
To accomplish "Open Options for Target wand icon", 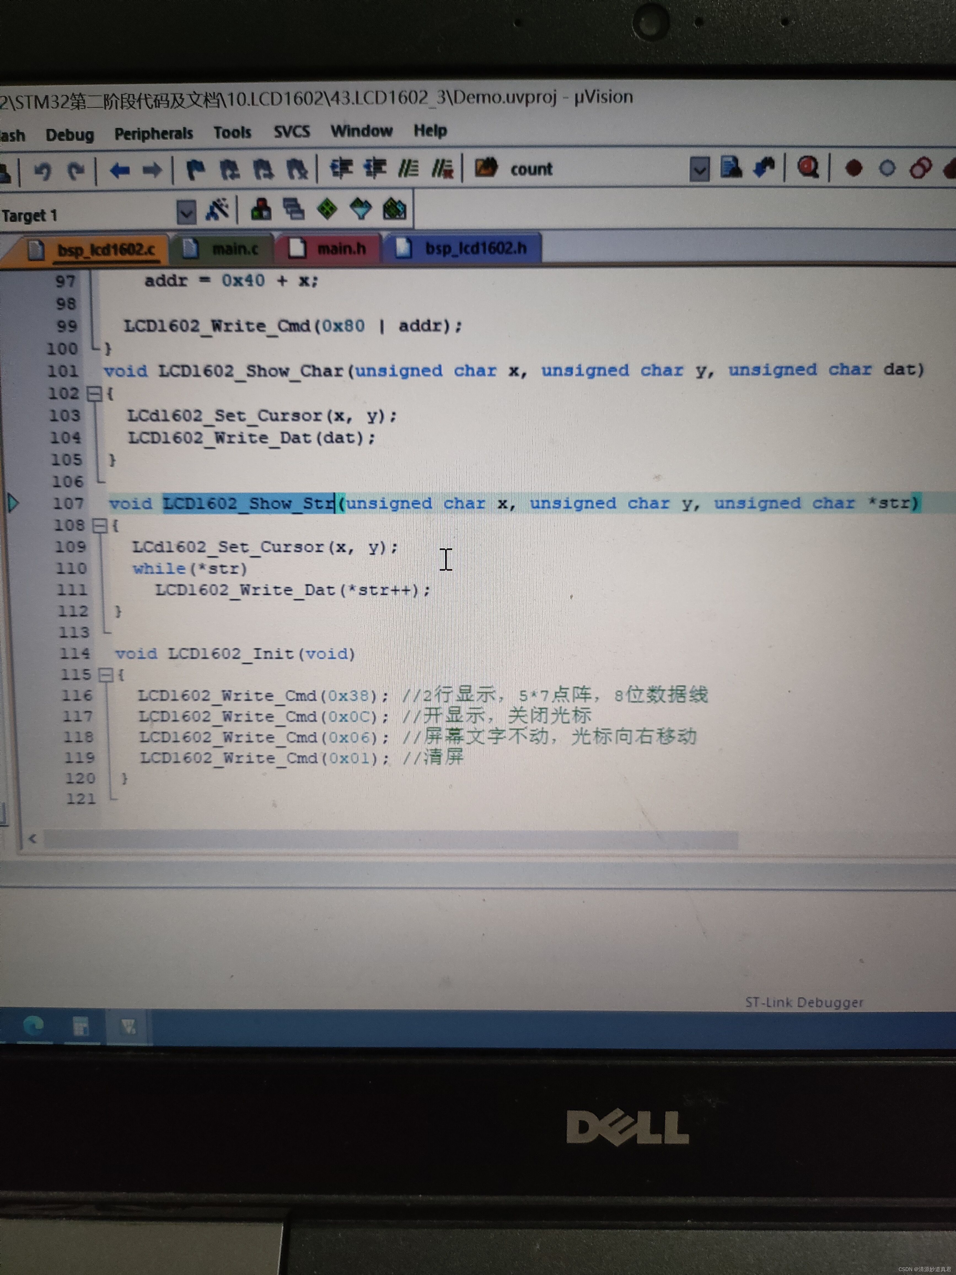I will [217, 210].
